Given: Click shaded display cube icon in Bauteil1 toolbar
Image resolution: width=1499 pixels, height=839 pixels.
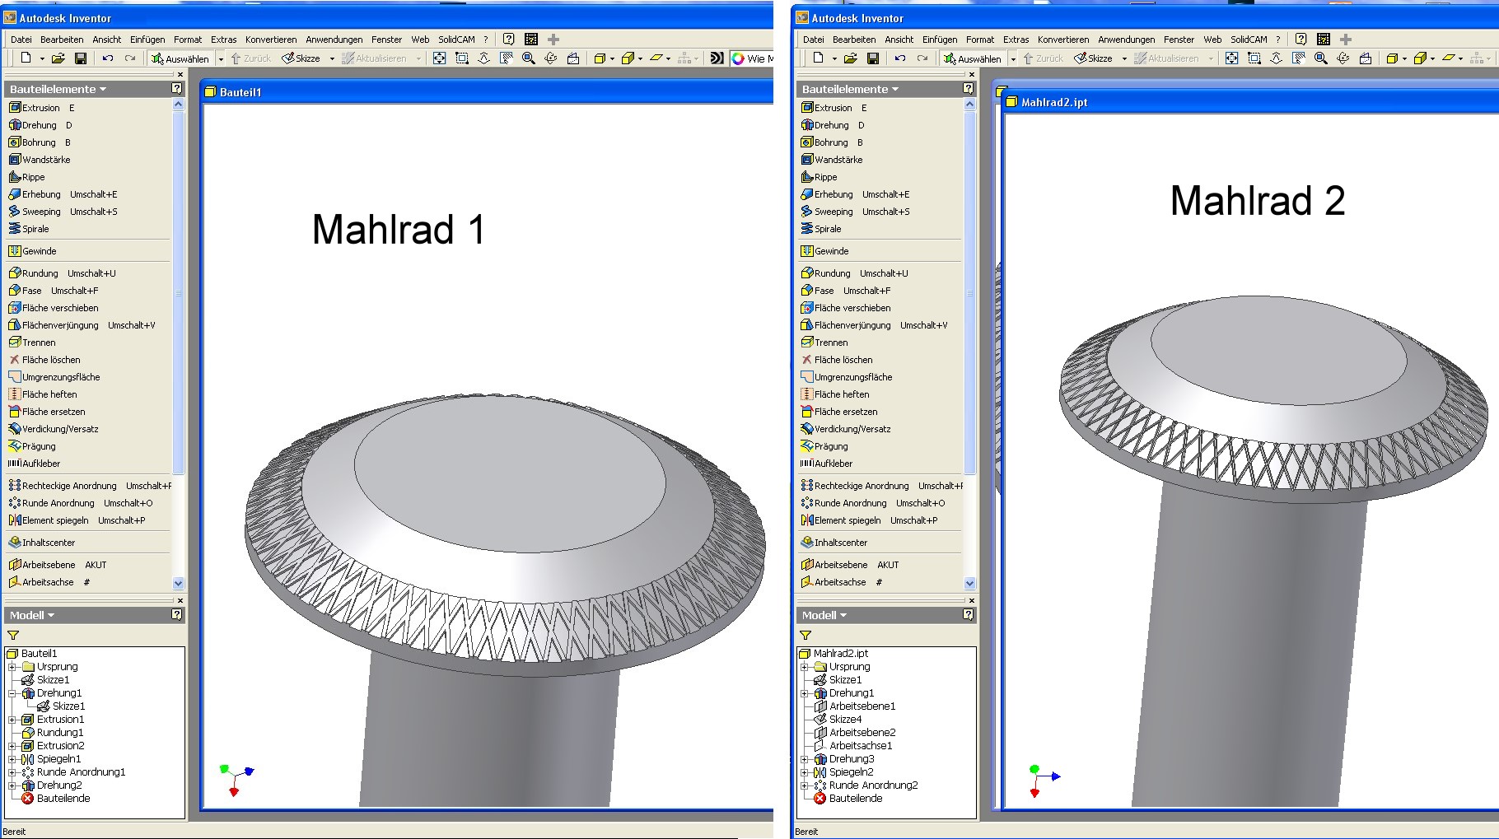Looking at the screenshot, I should pyautogui.click(x=600, y=58).
